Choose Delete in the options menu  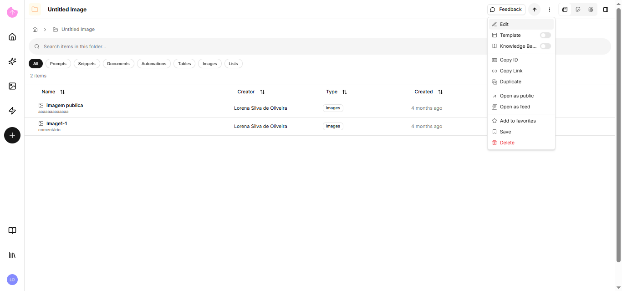click(x=507, y=143)
